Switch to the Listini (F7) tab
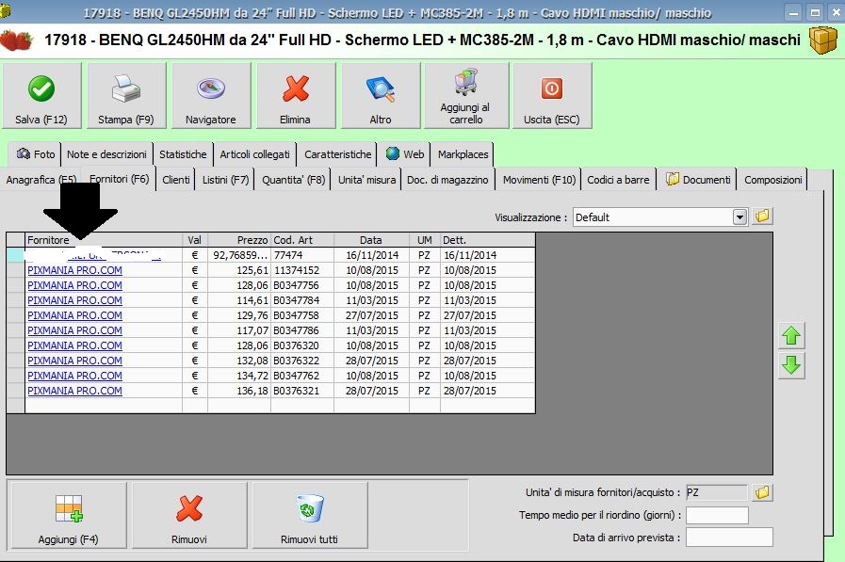The image size is (845, 562). click(x=226, y=180)
